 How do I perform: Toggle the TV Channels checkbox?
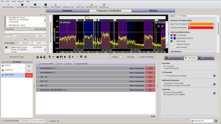(172, 35)
